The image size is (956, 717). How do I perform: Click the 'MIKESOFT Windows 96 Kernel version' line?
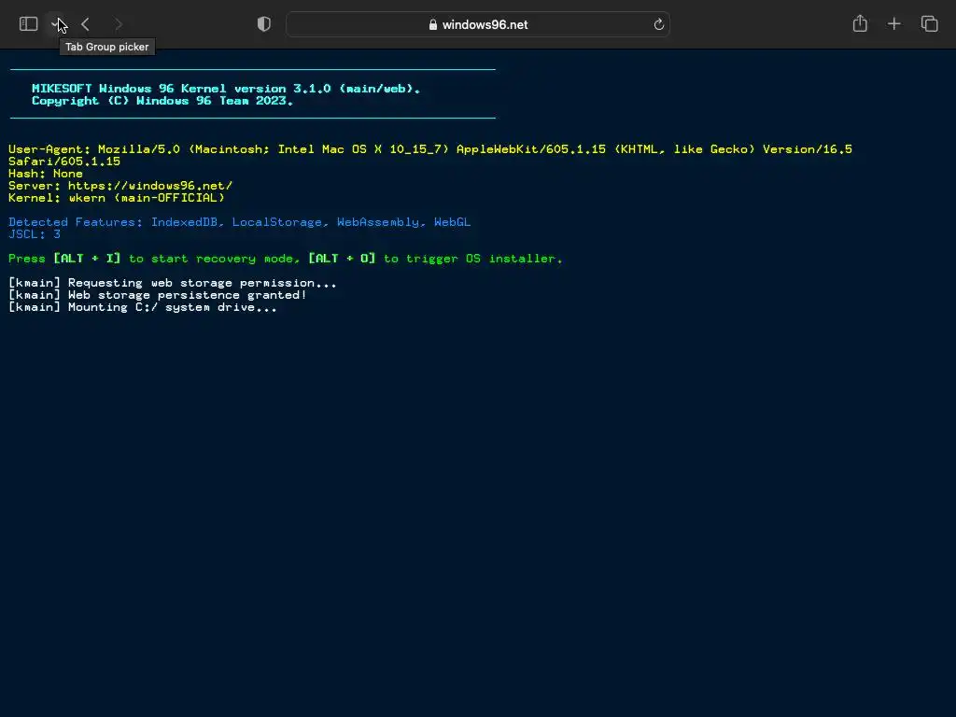(226, 89)
